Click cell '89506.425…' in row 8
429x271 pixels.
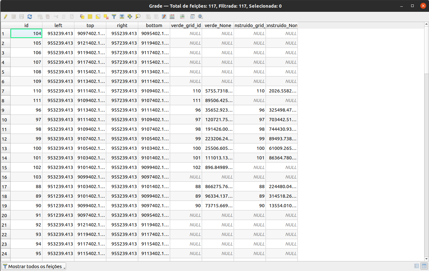click(x=218, y=100)
